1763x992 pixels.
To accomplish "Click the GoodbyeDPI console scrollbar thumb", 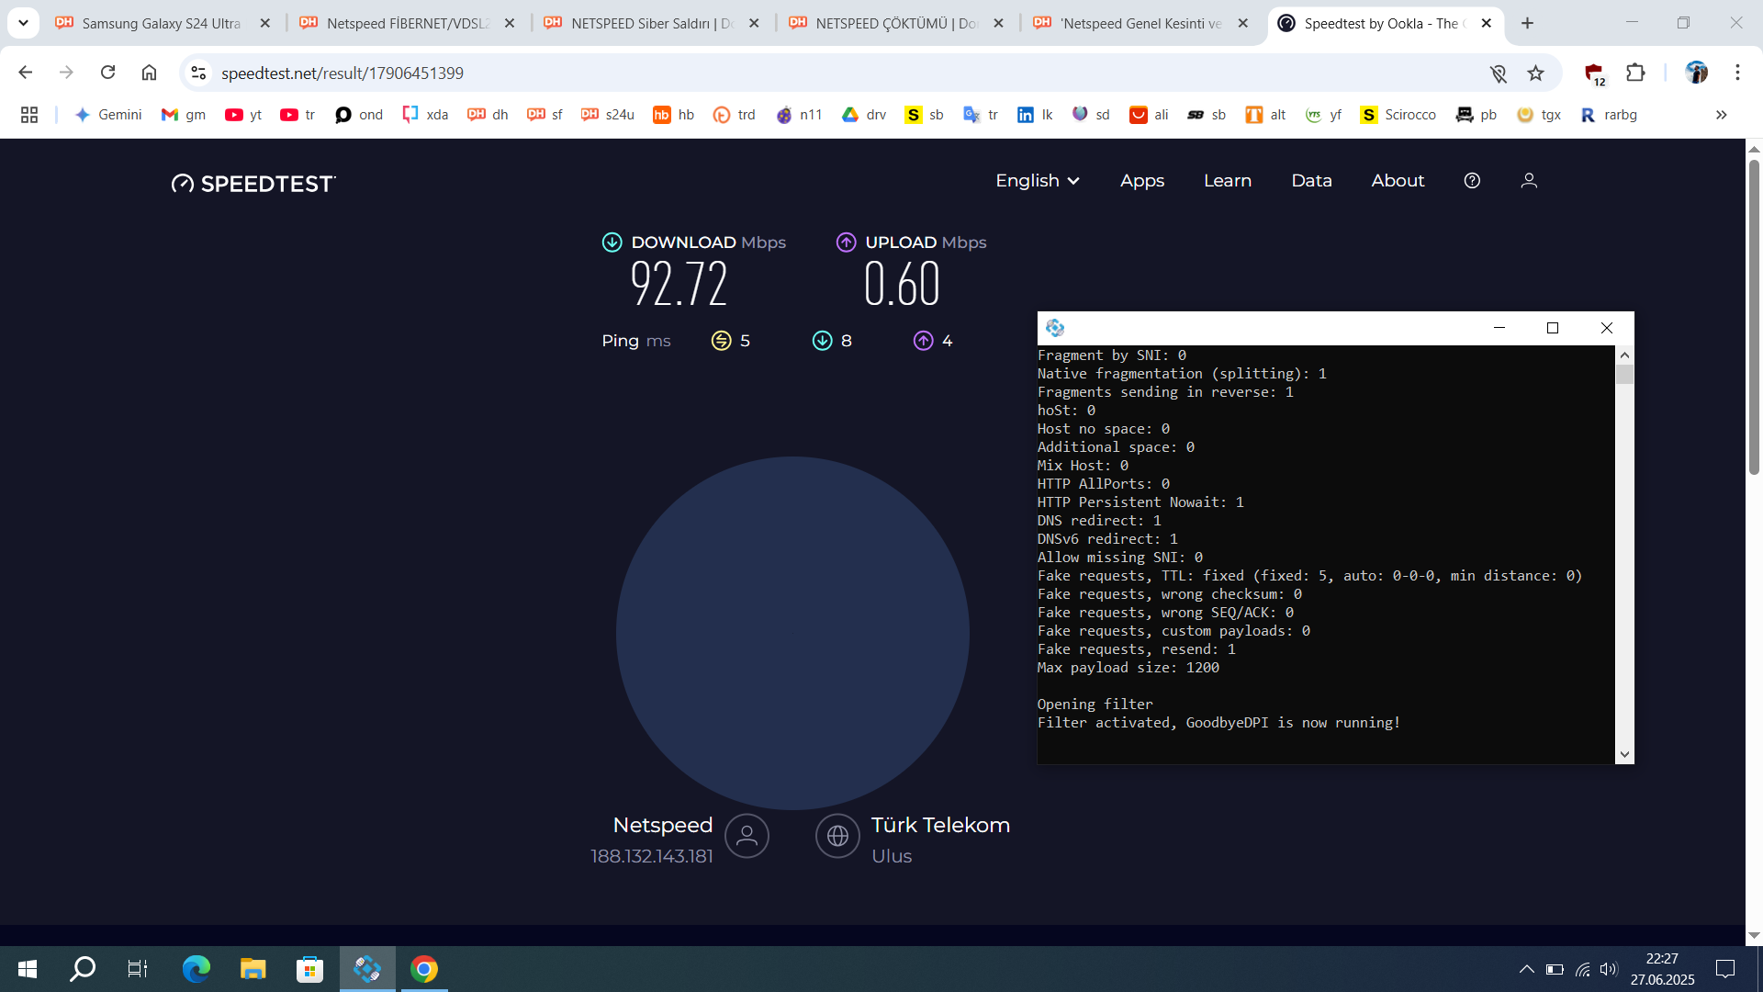I will (x=1624, y=375).
